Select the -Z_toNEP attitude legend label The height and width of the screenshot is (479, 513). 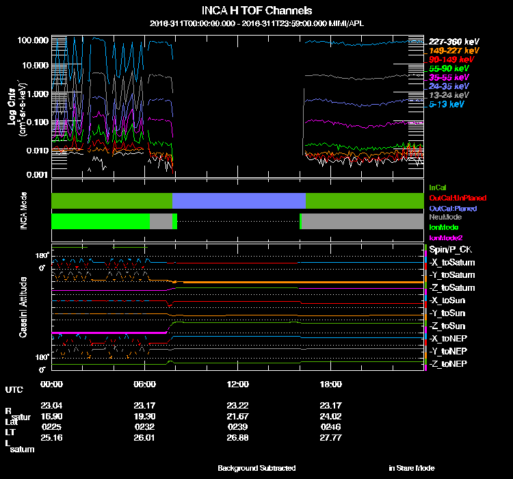(449, 363)
